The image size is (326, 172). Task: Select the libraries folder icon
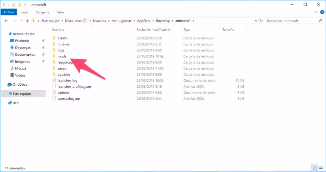point(54,44)
